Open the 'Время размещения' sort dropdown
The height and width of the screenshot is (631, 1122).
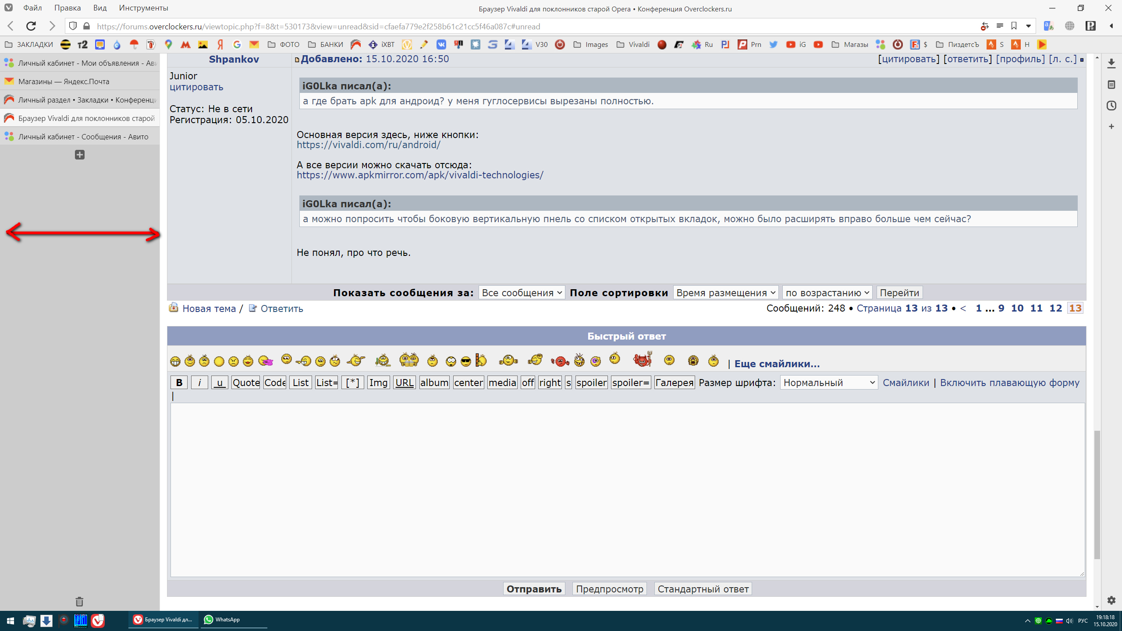(x=725, y=293)
